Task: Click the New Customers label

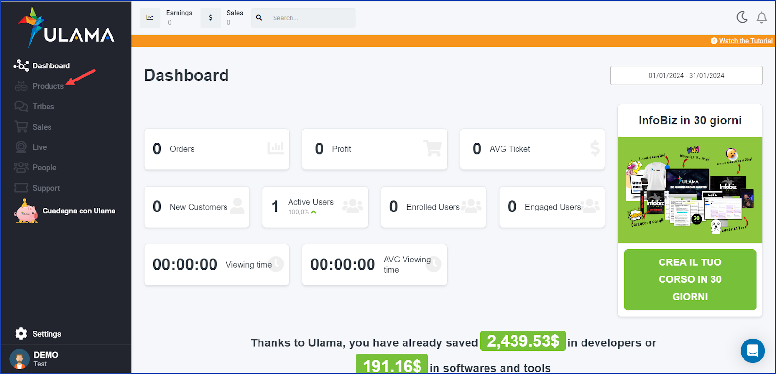Action: 198,207
